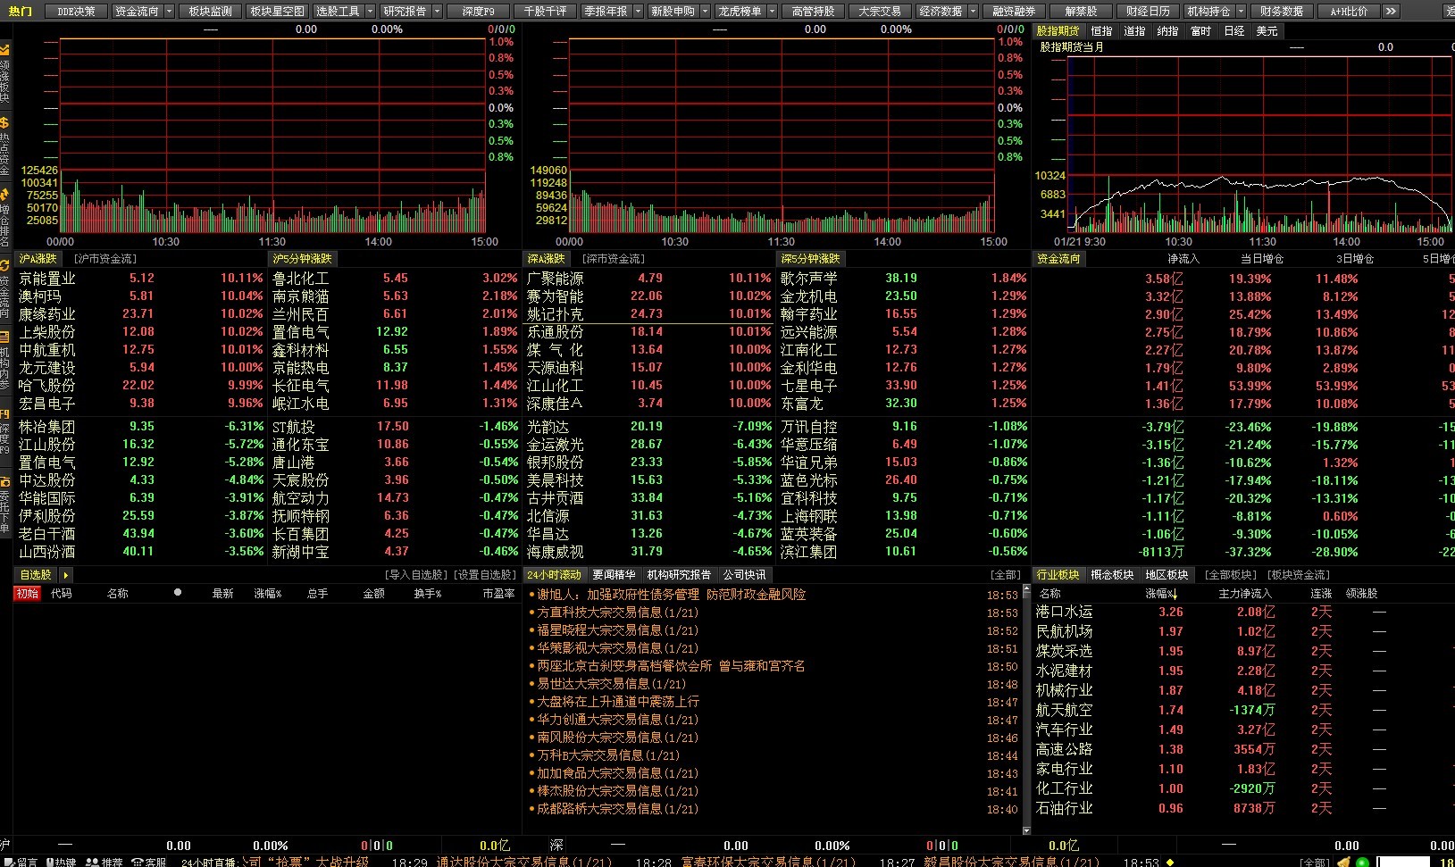Click the 千股千评 toolbar button
1455x867 pixels.
pos(545,11)
